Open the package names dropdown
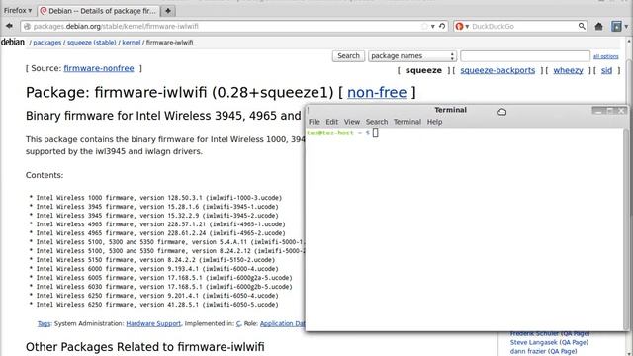This screenshot has height=356, width=633. tap(412, 56)
